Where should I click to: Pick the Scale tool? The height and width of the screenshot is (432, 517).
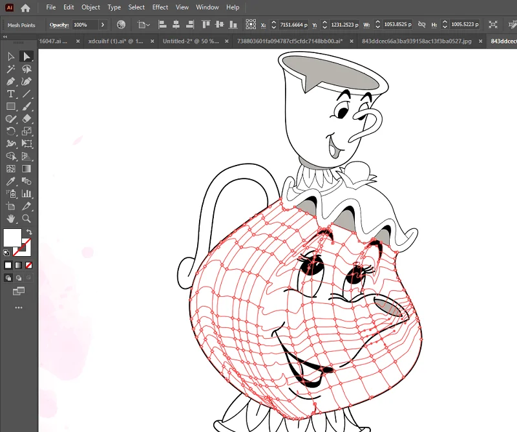pos(26,131)
